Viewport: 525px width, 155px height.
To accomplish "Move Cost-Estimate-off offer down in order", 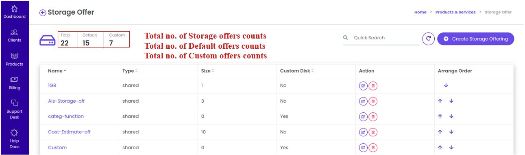I will 451,132.
